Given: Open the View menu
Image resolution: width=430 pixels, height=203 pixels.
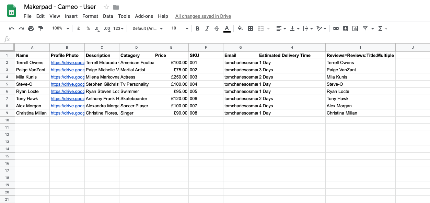Looking at the screenshot, I should point(55,16).
